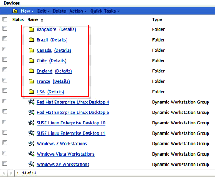Check the France row checkbox
The image size is (215, 177).
pos(5,80)
